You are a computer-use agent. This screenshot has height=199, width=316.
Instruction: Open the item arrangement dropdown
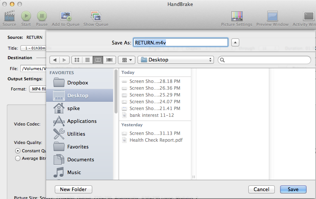[x=127, y=60]
